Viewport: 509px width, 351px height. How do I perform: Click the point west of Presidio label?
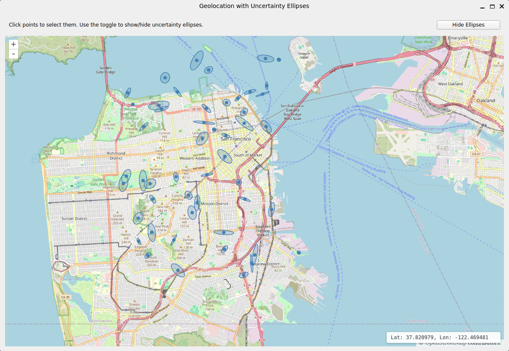[x=133, y=104]
